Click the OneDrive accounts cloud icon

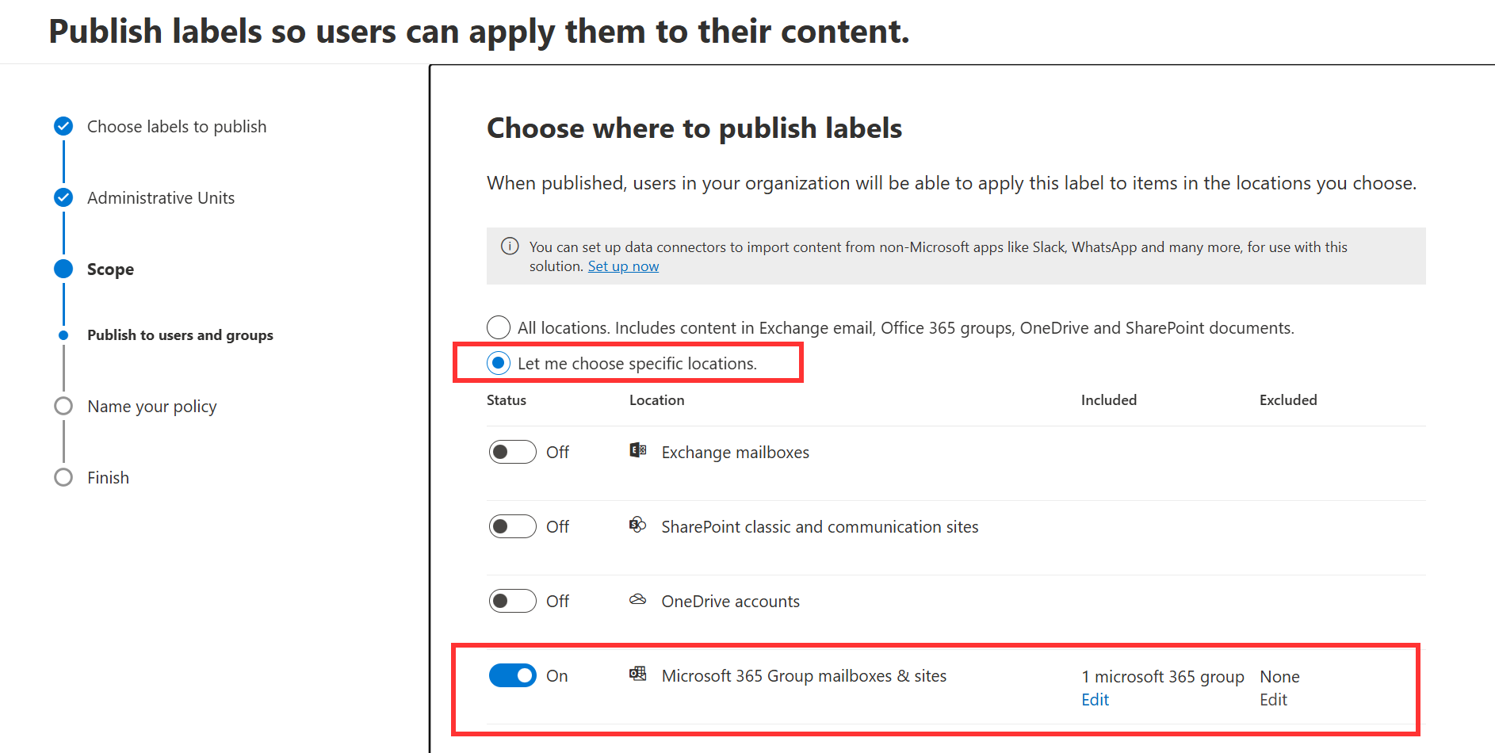(637, 600)
